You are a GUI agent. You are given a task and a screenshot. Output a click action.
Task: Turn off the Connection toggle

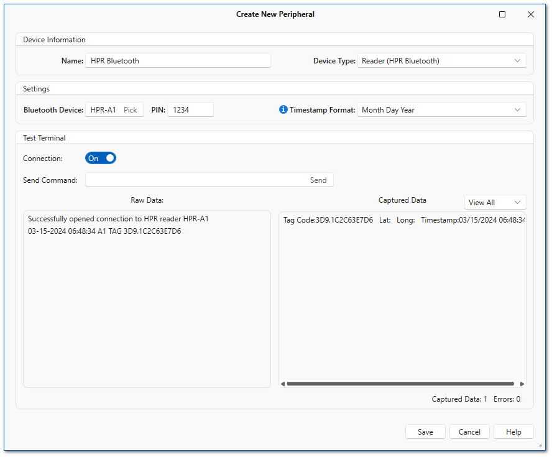pos(101,159)
